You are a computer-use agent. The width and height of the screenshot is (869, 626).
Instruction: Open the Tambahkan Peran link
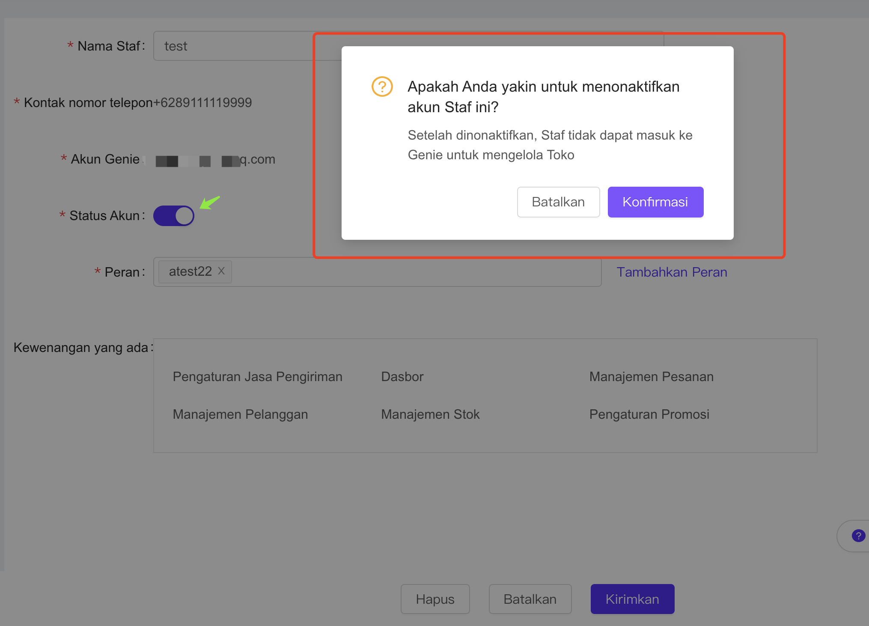(672, 272)
